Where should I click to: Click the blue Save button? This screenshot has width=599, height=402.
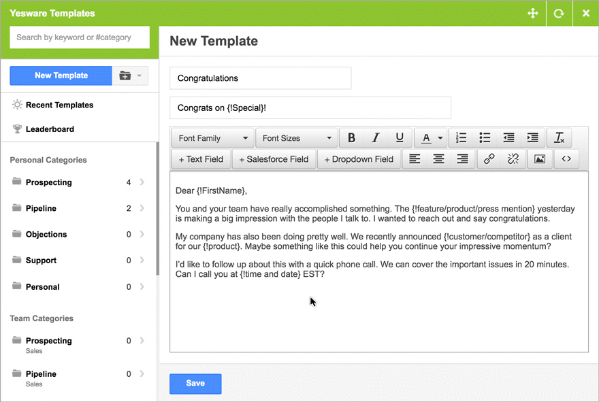coord(195,384)
